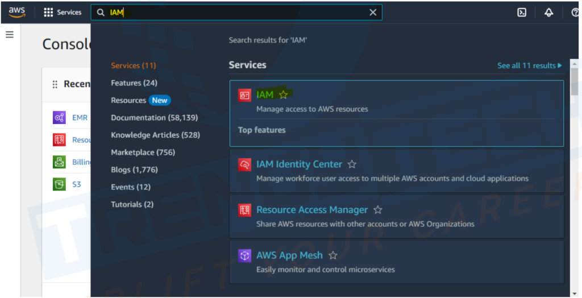This screenshot has height=298, width=582.
Task: Open S3 from recently visited
Action: (77, 184)
